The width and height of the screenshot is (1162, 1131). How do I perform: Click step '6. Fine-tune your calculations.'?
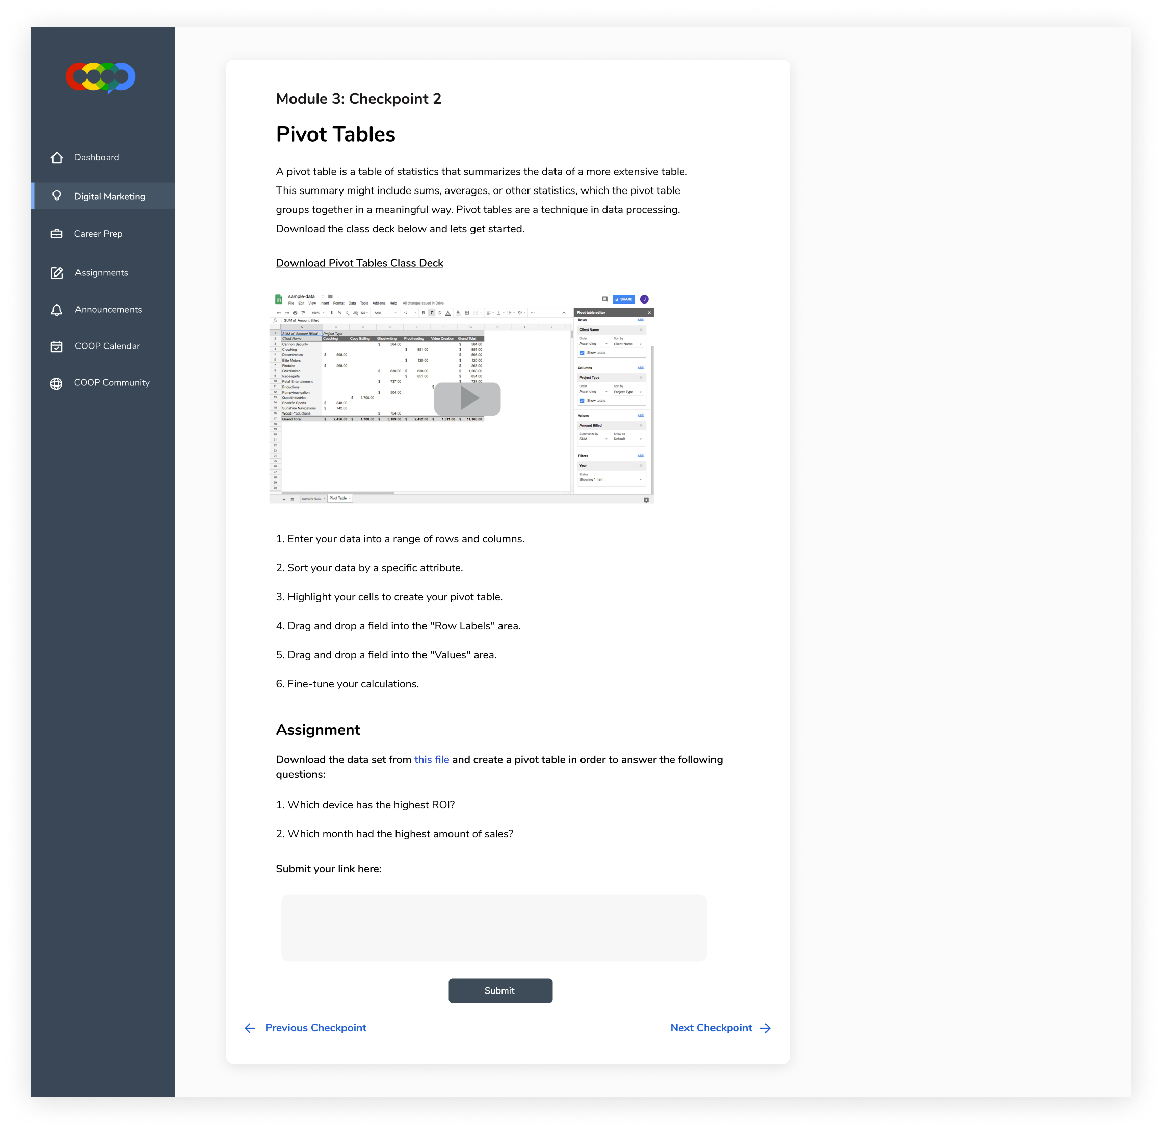(347, 684)
